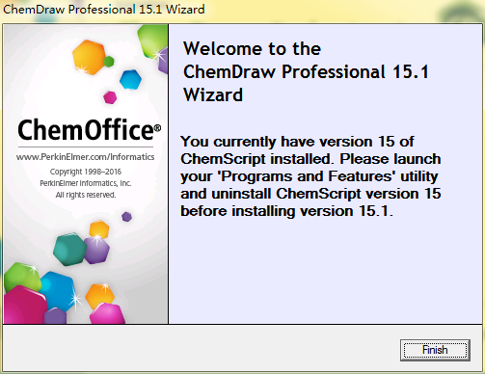Screen dimensions: 485x374
Task: Click the small green circle beside orange hexagon
Action: (x=109, y=62)
